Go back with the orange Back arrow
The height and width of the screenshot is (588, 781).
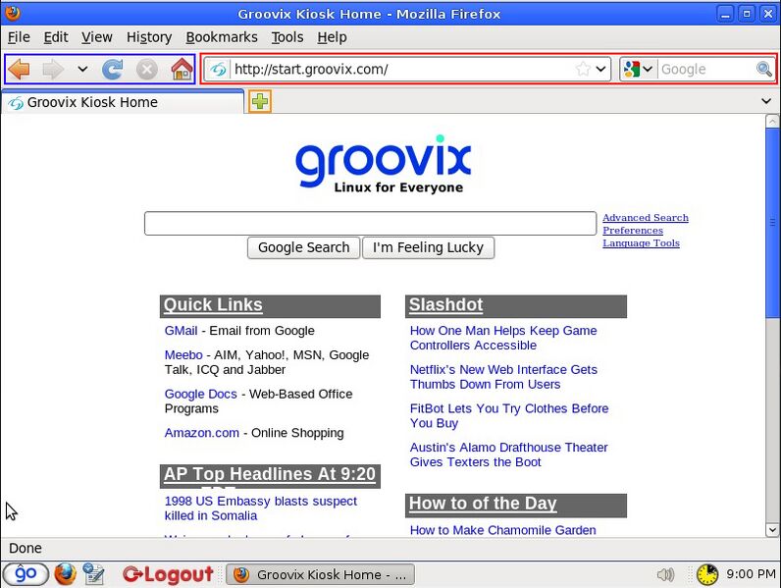[x=20, y=70]
